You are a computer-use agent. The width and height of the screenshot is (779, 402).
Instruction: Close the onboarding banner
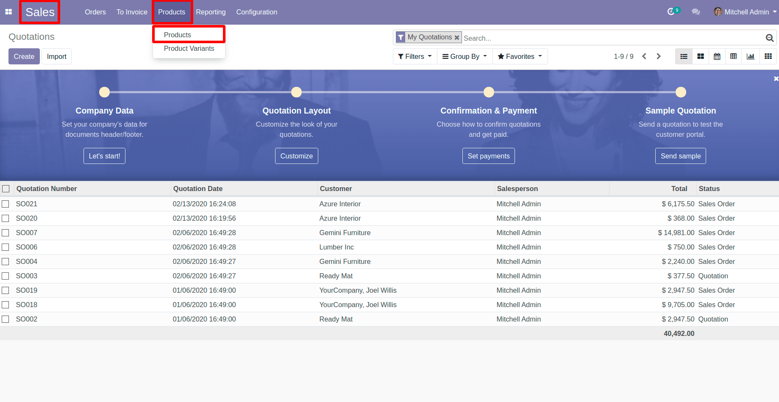point(776,79)
